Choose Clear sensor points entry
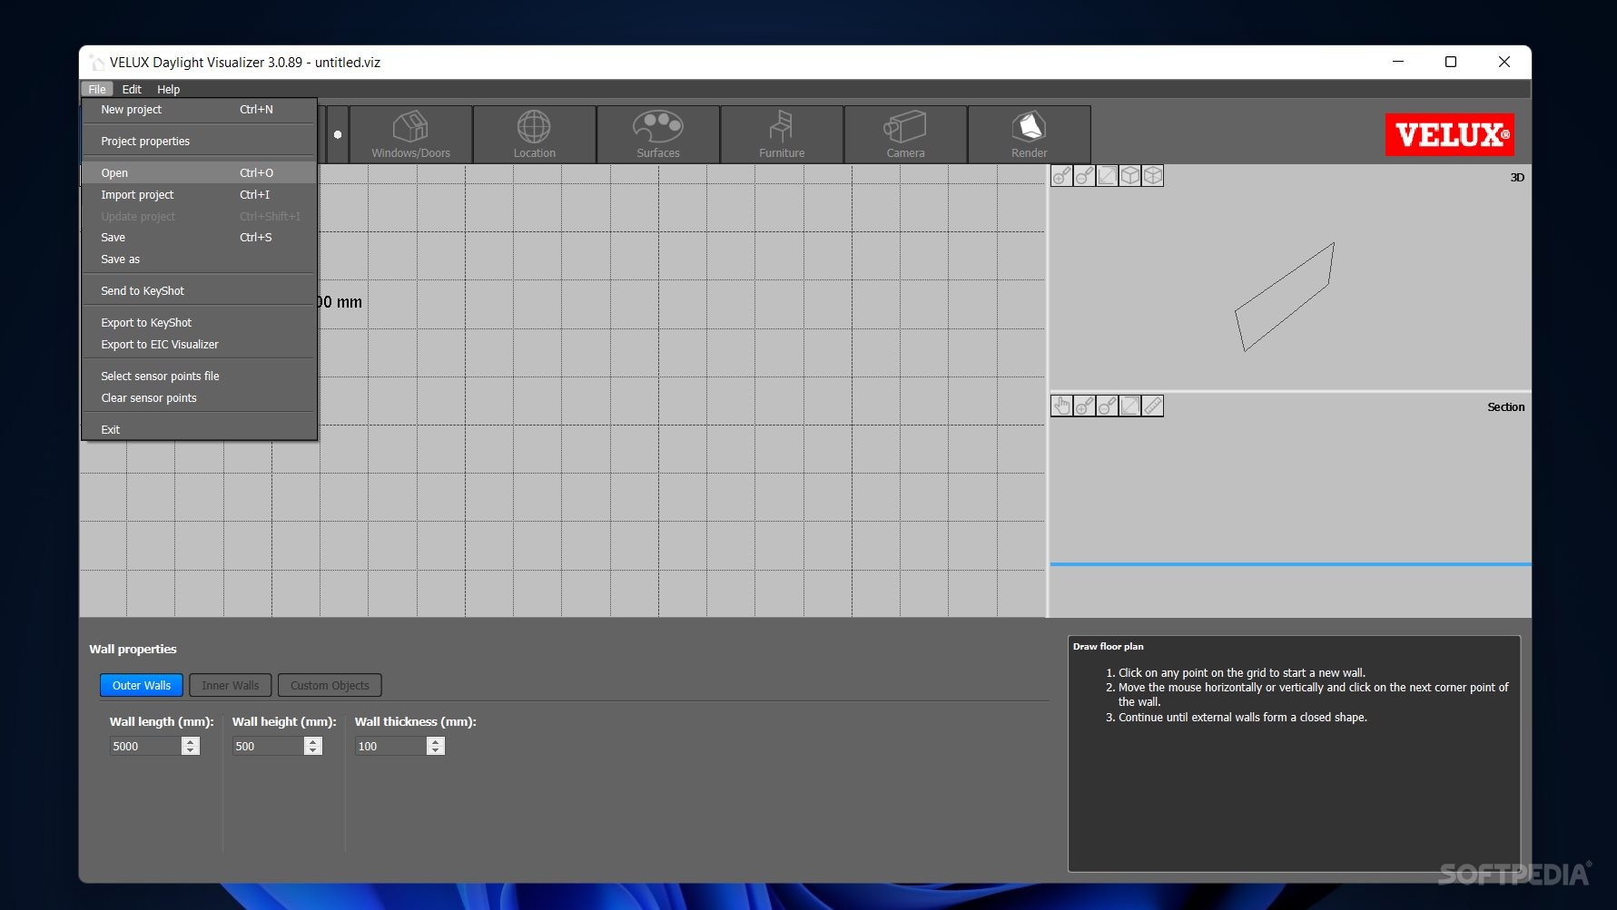The height and width of the screenshot is (910, 1617). tap(199, 397)
